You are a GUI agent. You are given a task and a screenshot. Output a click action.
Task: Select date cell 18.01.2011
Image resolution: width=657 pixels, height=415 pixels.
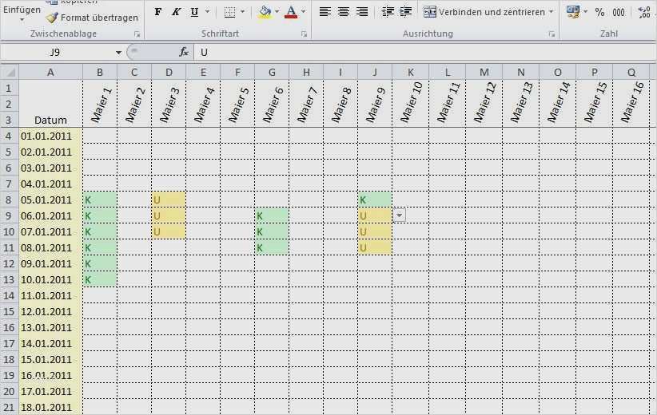pos(50,407)
